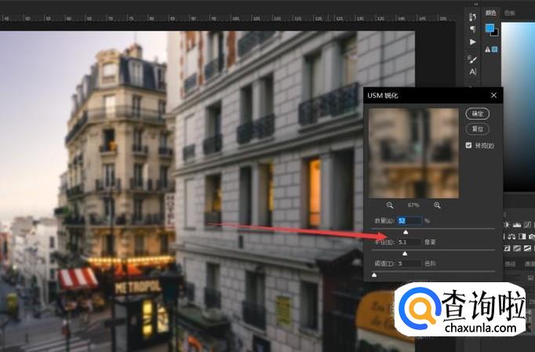Viewport: 535px width, 352px height.
Task: Click the 半径 (Radius) slider handle
Action: 405,253
